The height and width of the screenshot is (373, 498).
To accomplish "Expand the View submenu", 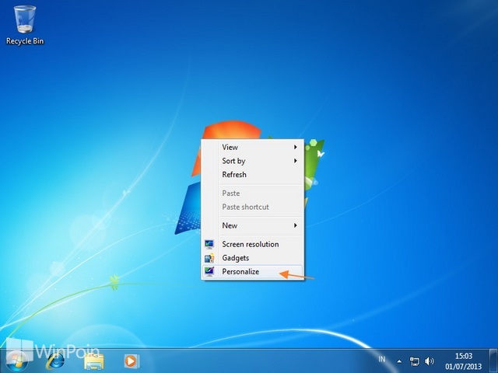I will [x=252, y=147].
